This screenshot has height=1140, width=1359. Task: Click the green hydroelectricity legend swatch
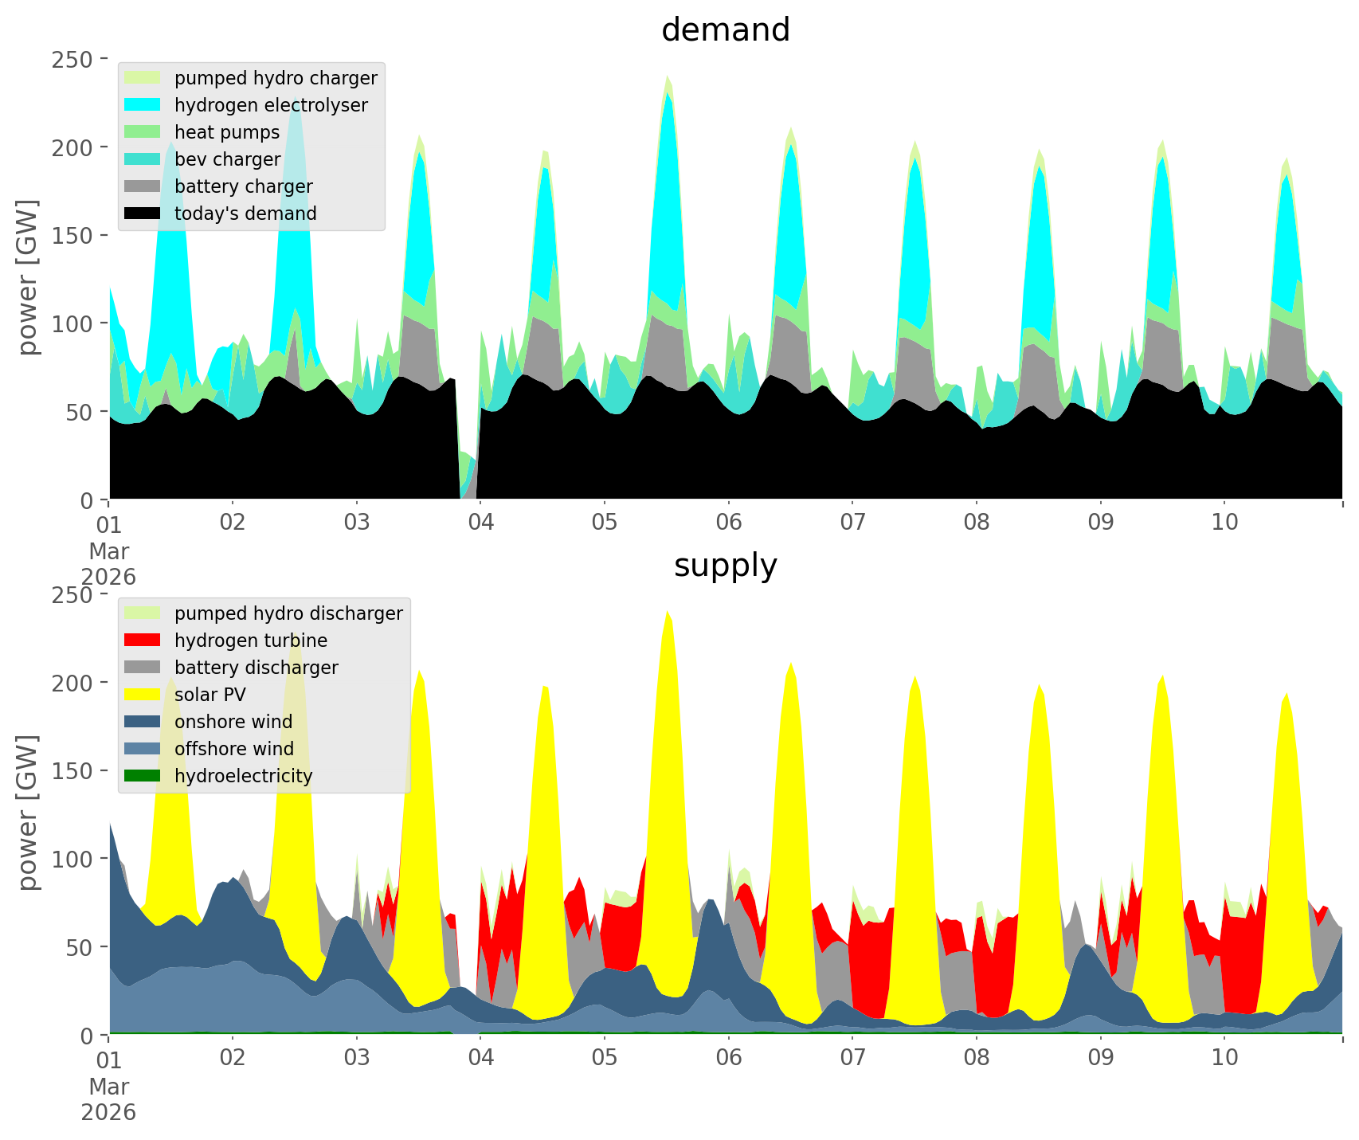coord(143,776)
